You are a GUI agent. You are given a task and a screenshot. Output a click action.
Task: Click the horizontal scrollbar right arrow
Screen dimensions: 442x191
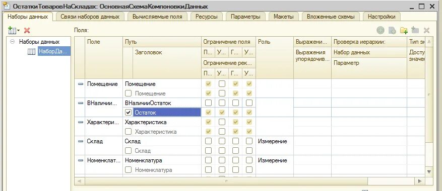(420, 181)
